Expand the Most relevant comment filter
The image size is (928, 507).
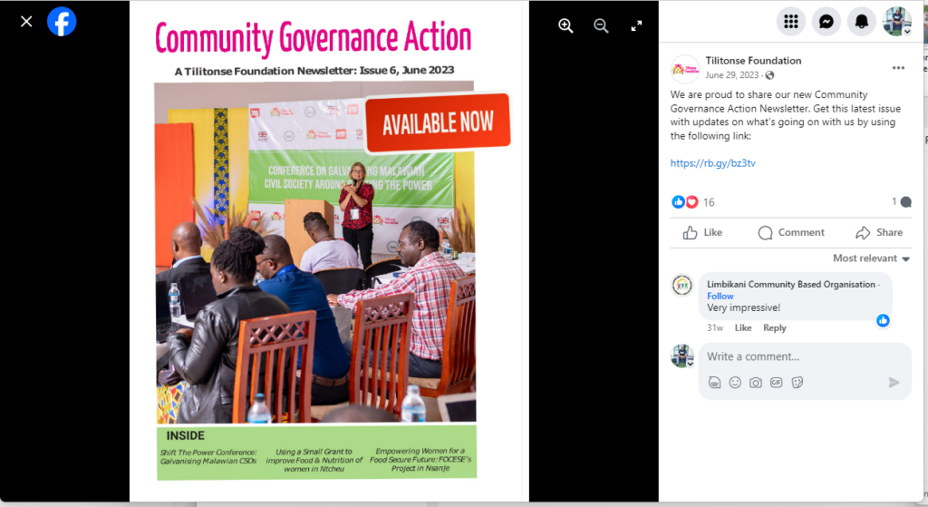871,258
